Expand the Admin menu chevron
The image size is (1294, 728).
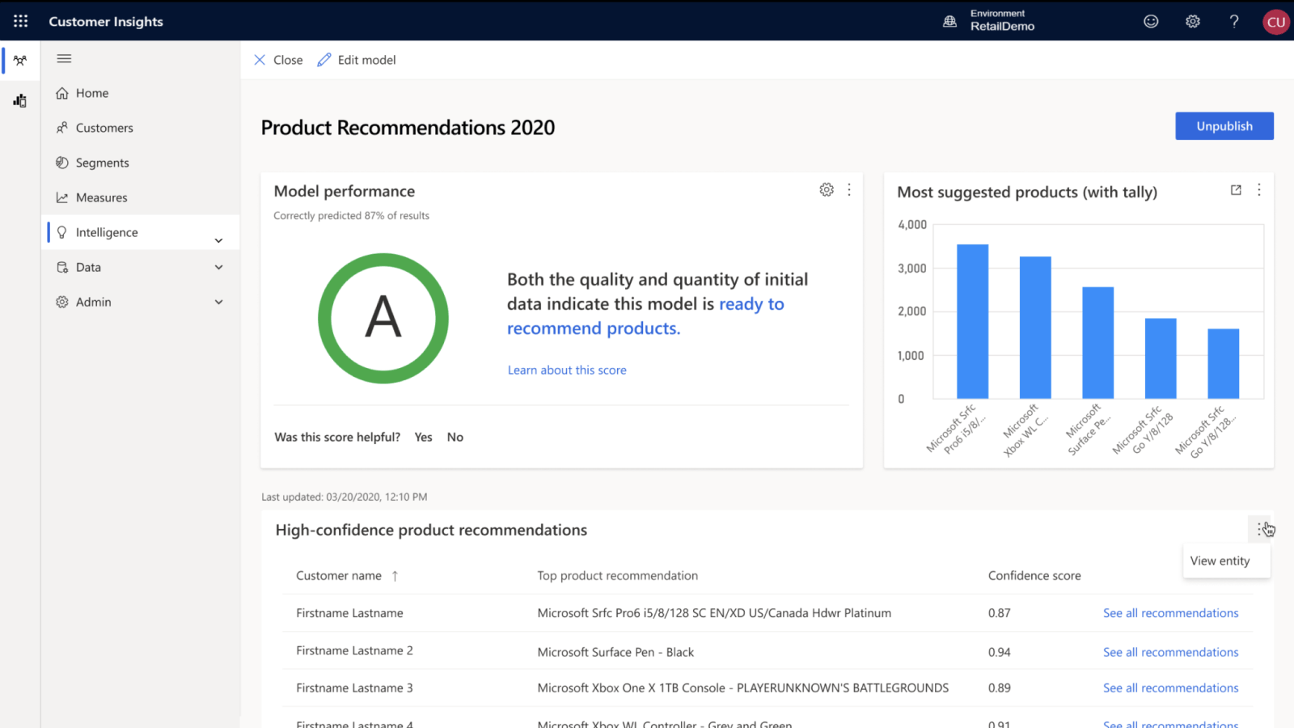pos(218,302)
